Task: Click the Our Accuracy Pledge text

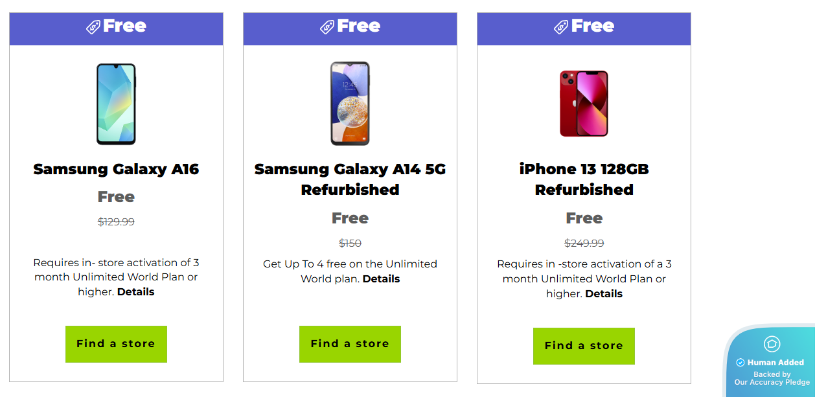Action: (772, 382)
